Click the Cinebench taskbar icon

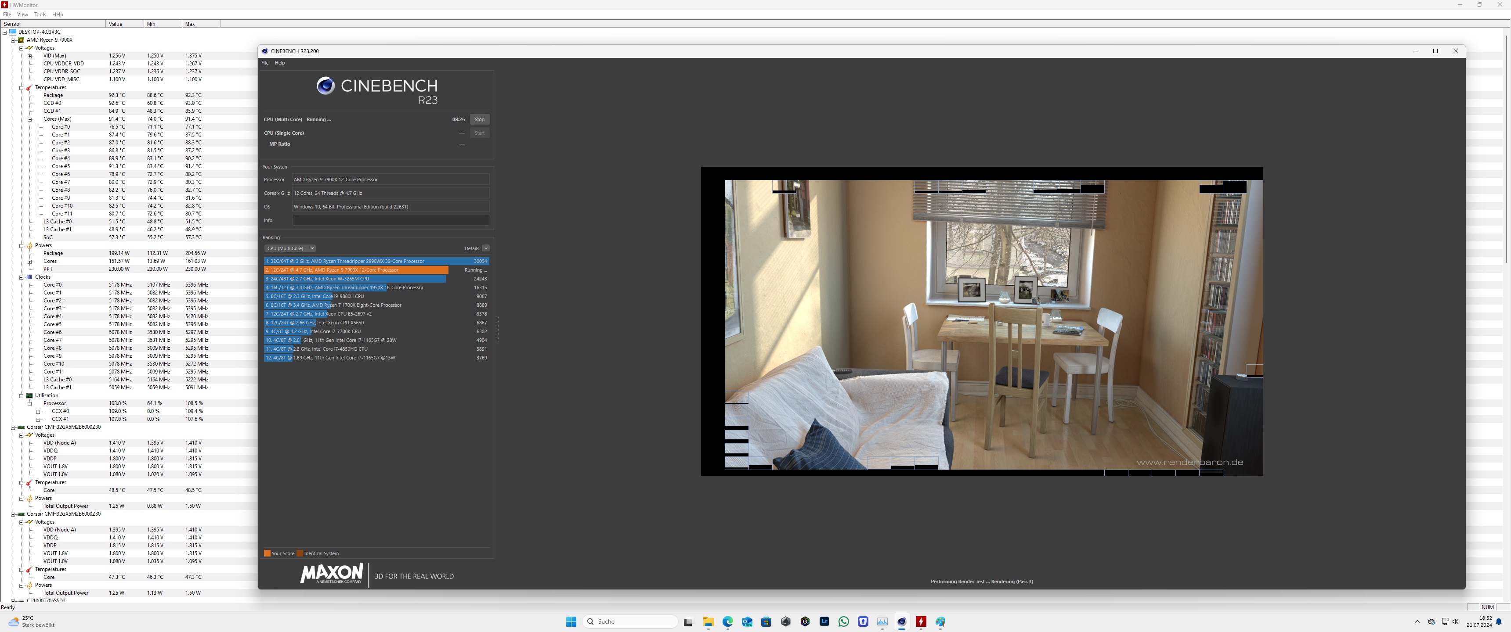tap(902, 621)
